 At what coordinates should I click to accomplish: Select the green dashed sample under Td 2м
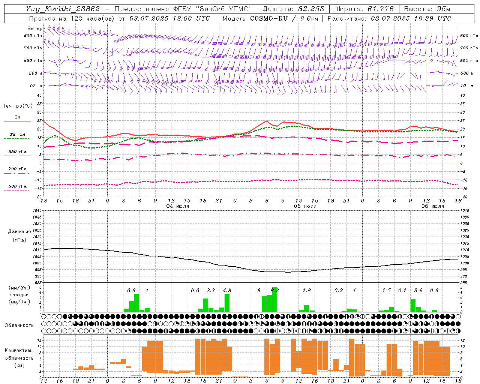[17, 139]
